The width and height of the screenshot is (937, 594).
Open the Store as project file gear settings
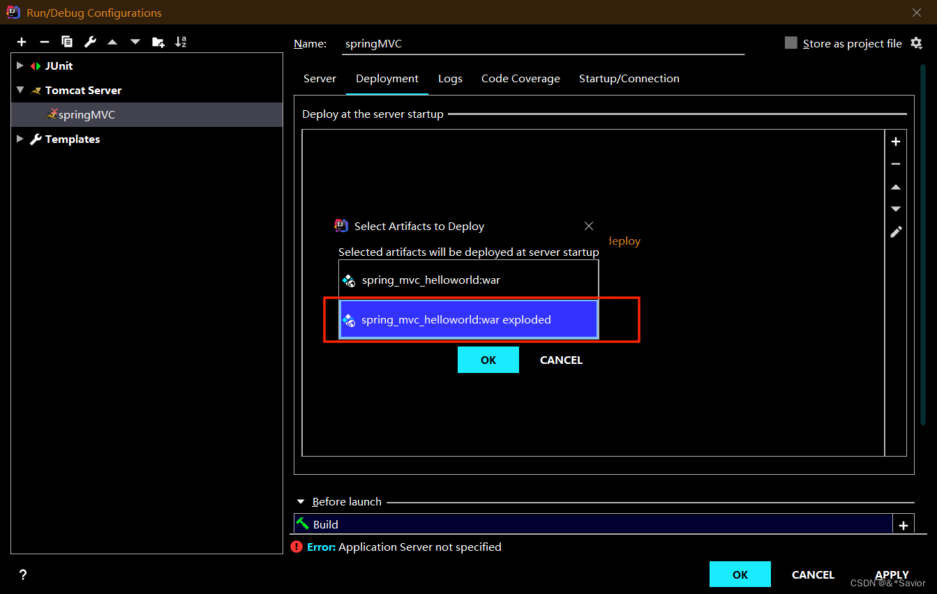click(916, 43)
